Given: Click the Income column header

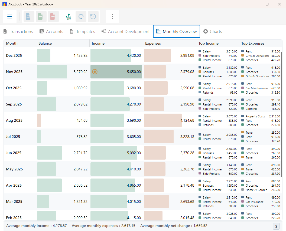Looking at the screenshot, I should (x=116, y=43).
